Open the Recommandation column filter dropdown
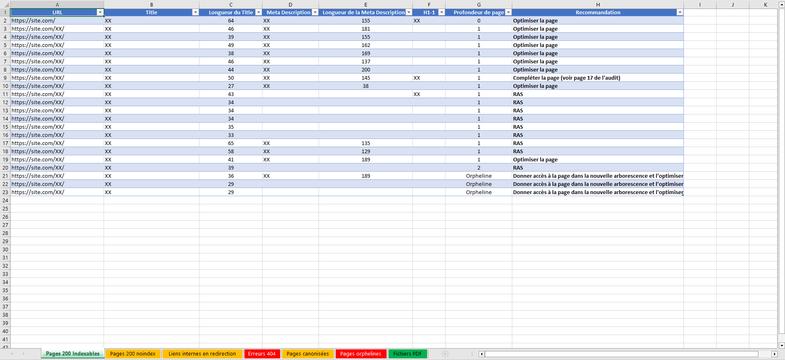 pos(680,12)
